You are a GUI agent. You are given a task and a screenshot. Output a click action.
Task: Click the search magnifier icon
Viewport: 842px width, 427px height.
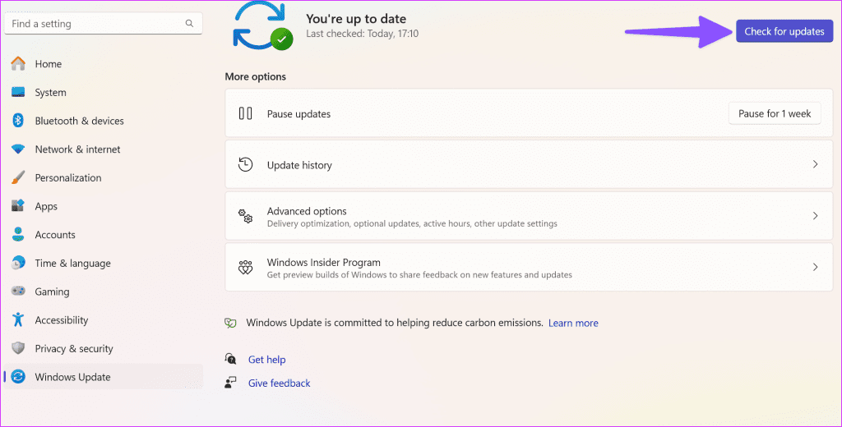189,24
